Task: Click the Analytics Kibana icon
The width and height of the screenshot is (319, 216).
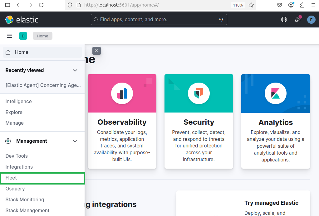Action: (x=276, y=93)
